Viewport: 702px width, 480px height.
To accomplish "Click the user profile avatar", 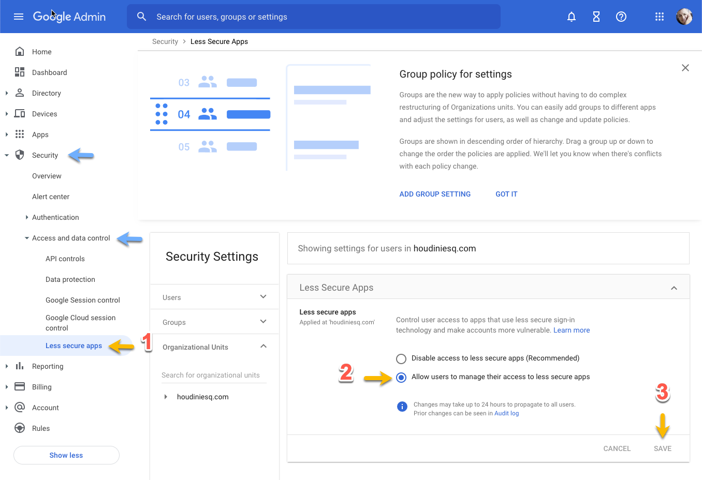I will [684, 17].
